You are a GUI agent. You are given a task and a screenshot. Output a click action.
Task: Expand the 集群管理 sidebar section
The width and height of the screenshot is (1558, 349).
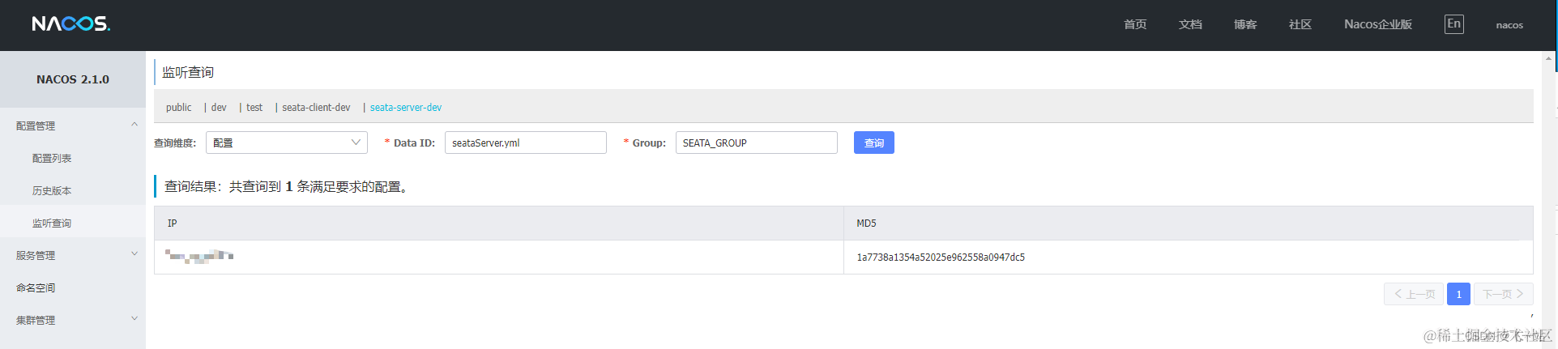(73, 320)
